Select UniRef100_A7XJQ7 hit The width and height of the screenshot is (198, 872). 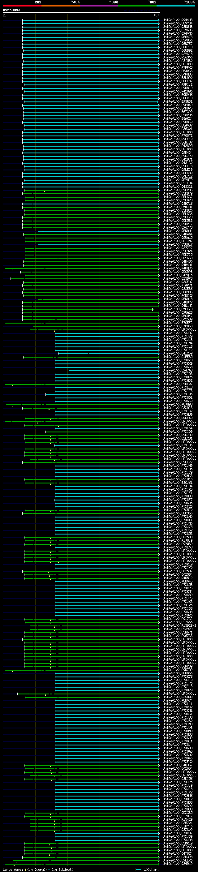pyautogui.click(x=177, y=333)
